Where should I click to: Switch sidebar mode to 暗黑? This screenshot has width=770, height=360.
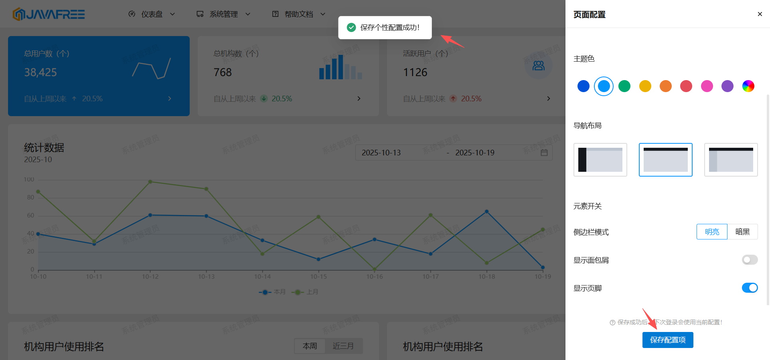[x=742, y=232]
